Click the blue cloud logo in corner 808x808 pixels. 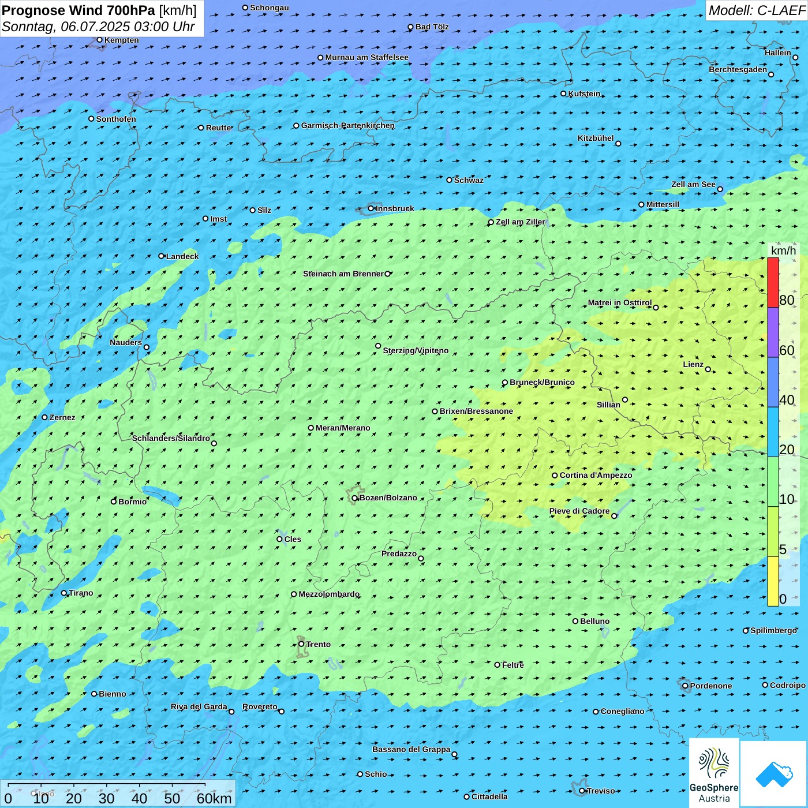point(774,774)
